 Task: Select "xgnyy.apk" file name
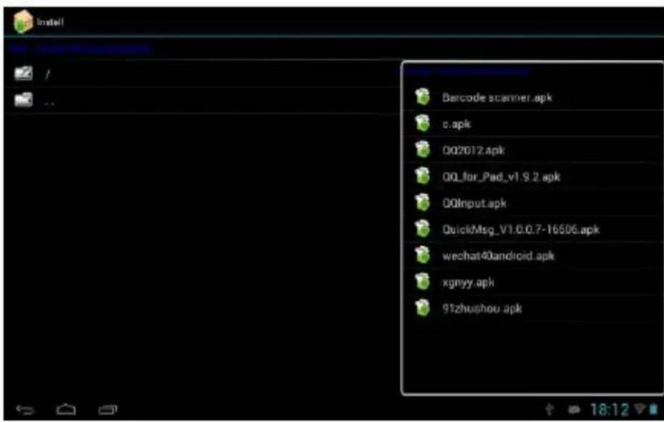tap(469, 283)
